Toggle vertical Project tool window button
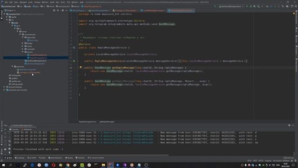The image size is (298, 168). click(x=2, y=14)
